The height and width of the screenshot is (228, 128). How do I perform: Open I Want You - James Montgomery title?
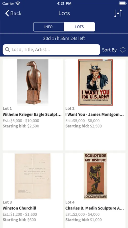tap(94, 115)
